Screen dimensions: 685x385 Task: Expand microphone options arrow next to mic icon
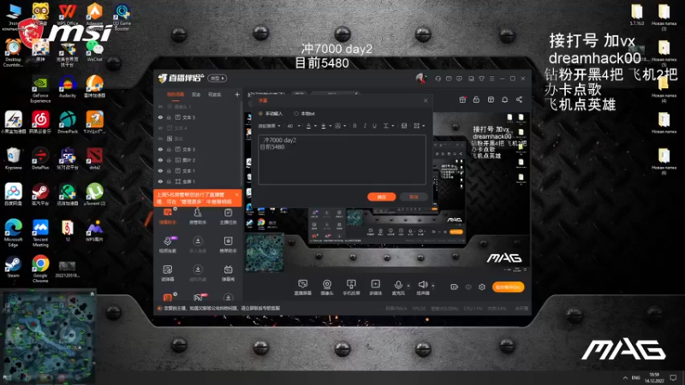408,286
